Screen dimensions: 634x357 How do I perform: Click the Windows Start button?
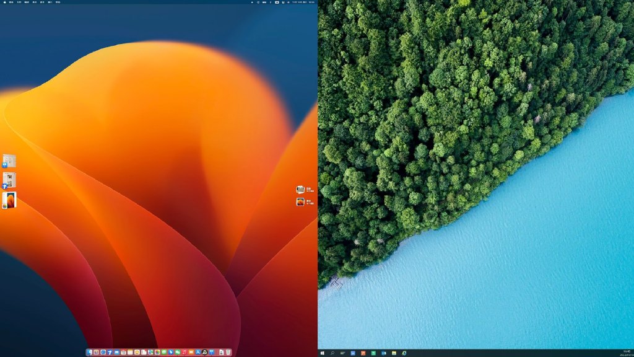click(322, 353)
